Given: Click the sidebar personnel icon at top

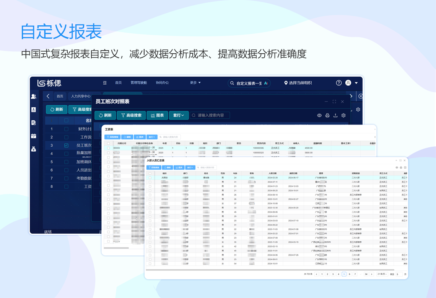Looking at the screenshot, I should (34, 97).
